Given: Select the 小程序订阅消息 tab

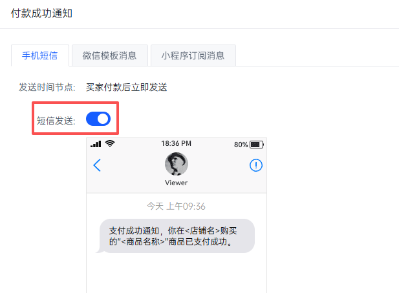Looking at the screenshot, I should (193, 56).
